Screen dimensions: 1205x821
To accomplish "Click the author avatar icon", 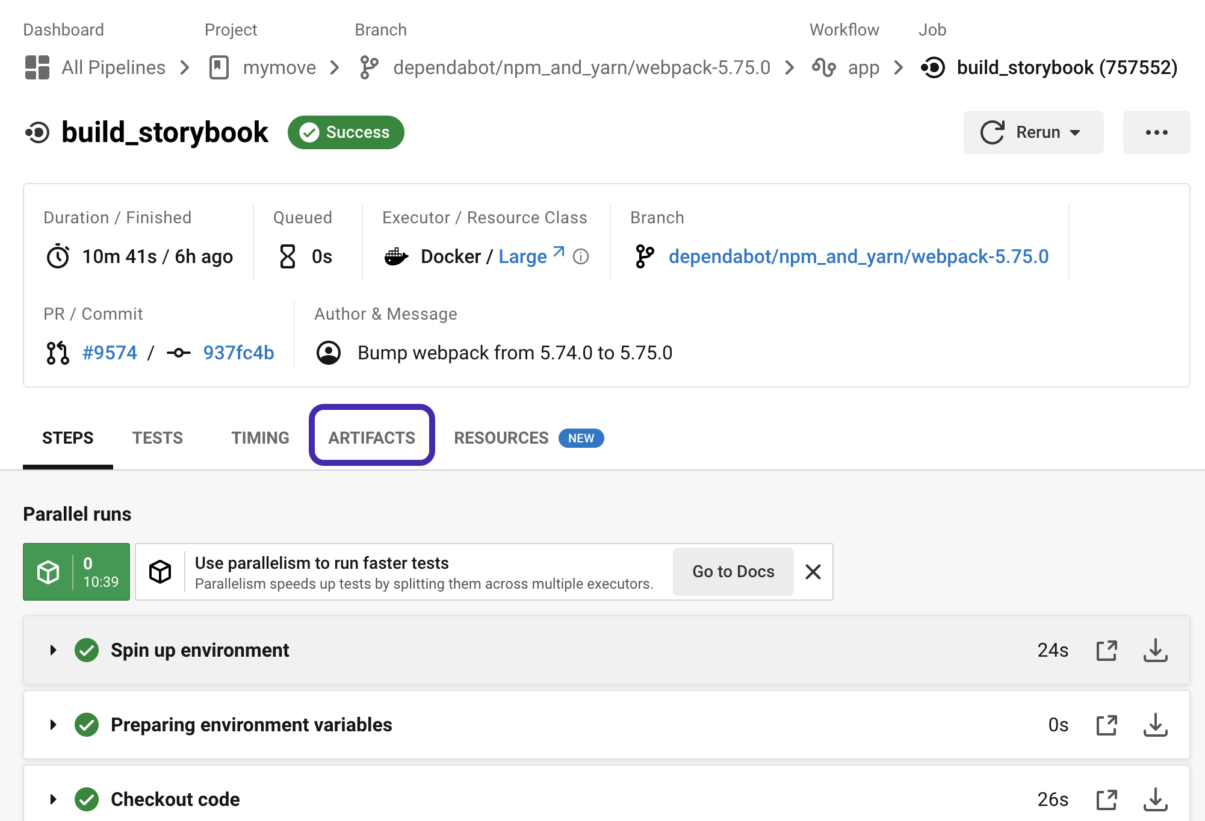I will pos(329,352).
